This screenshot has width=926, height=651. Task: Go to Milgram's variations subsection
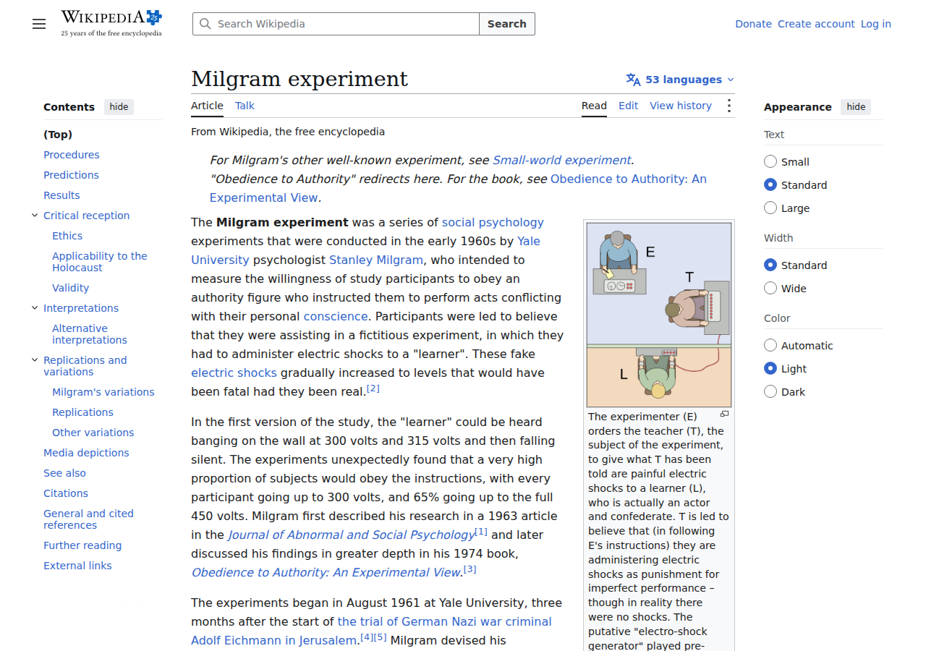pos(103,392)
